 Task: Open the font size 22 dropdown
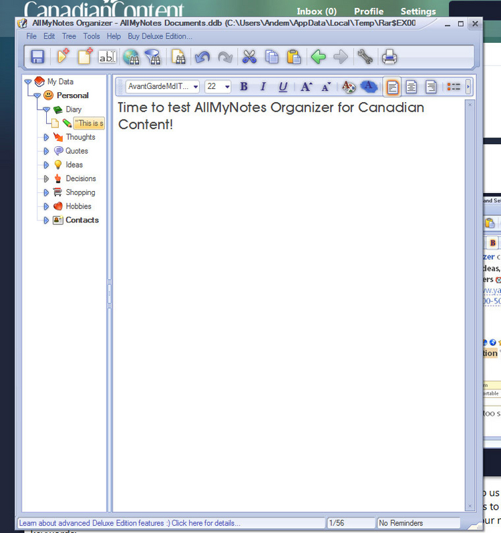[x=227, y=87]
